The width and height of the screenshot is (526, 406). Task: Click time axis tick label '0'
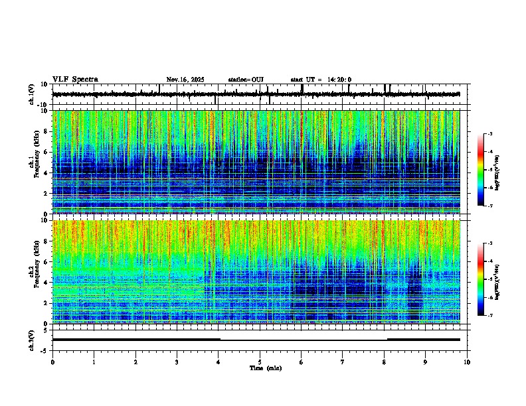[52, 362]
